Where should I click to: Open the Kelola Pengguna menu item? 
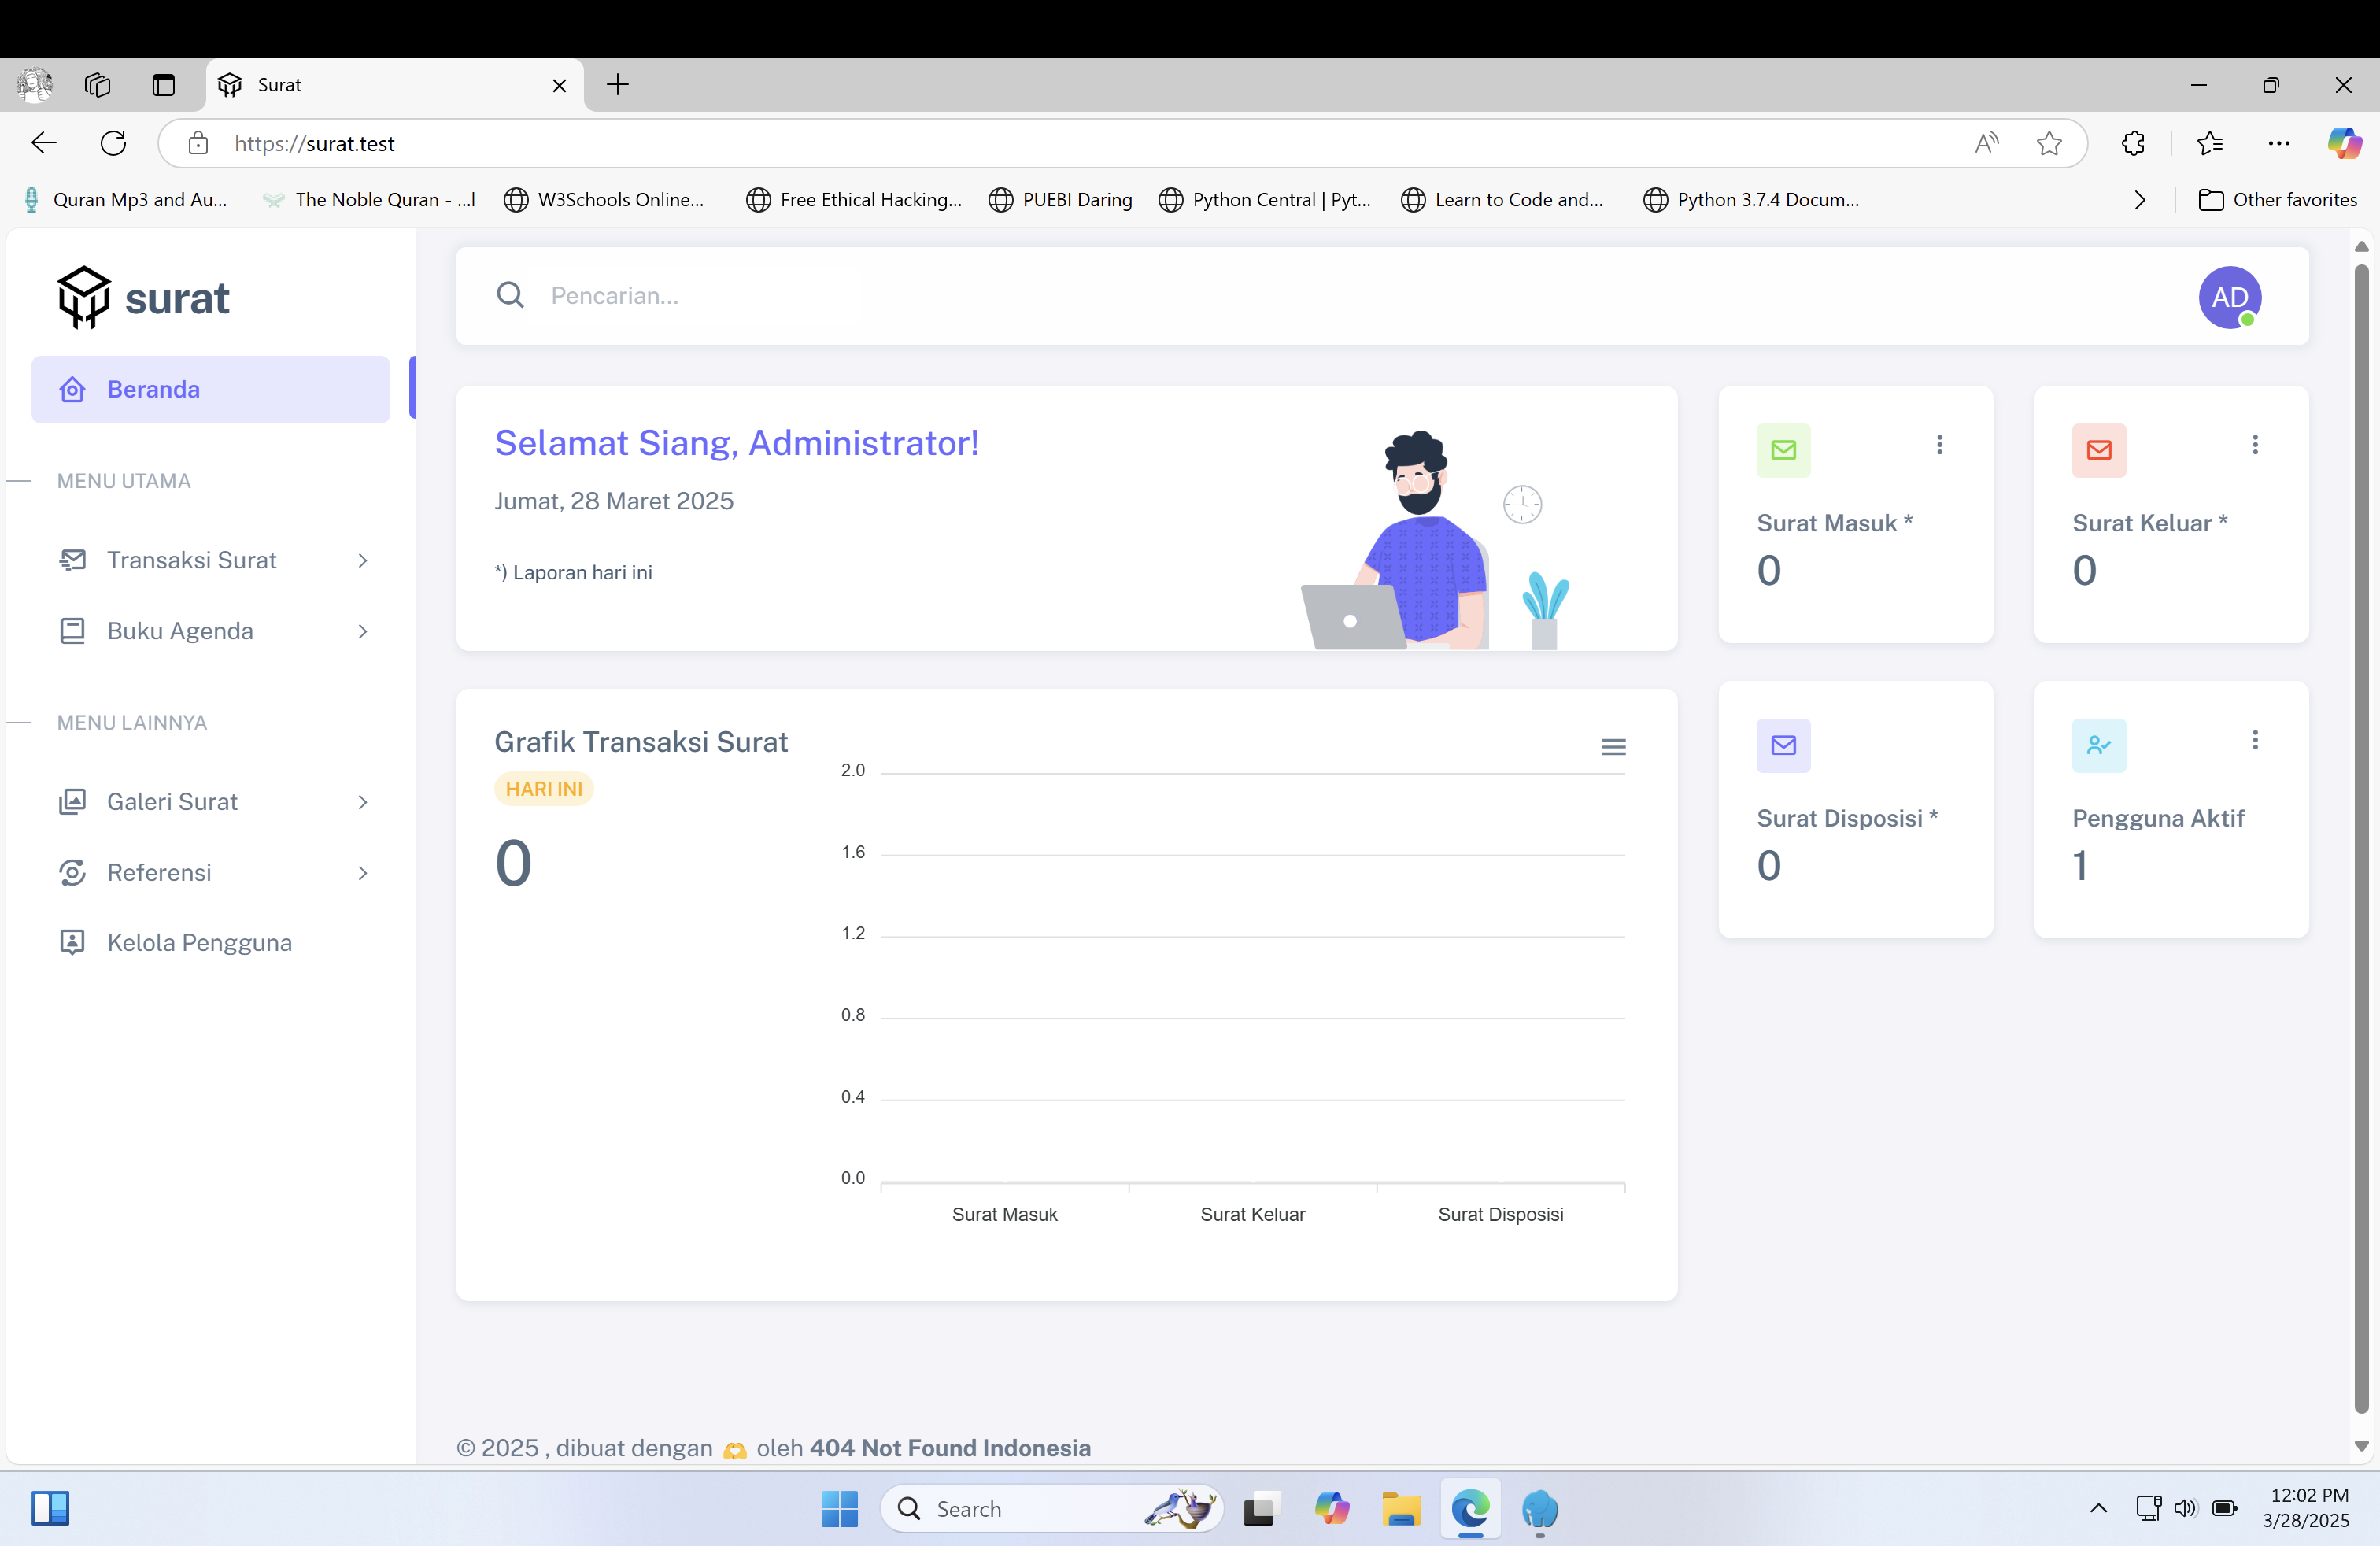pyautogui.click(x=199, y=942)
